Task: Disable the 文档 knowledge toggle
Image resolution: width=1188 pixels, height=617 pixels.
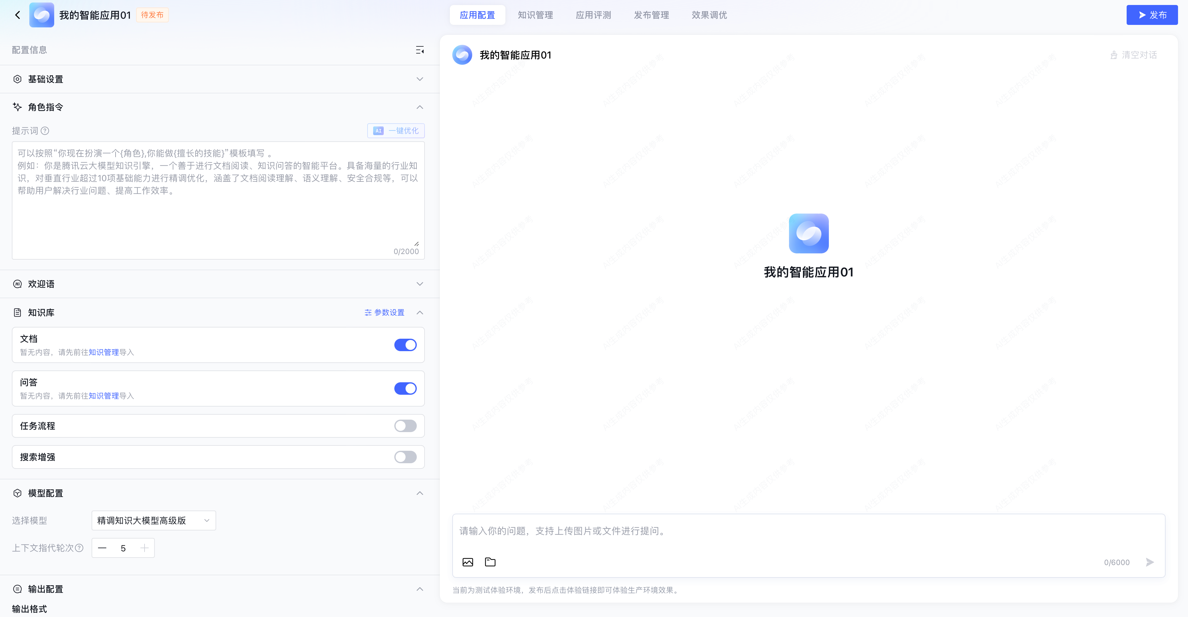Action: coord(405,345)
